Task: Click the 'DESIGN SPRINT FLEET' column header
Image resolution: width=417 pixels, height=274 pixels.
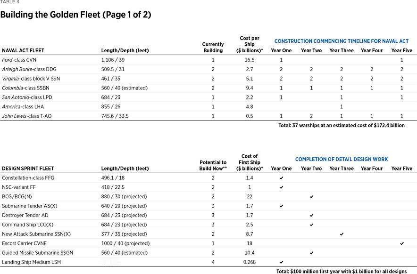Action: (x=28, y=169)
